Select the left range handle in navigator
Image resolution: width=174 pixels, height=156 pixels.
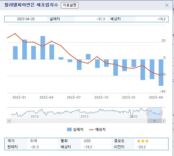pyautogui.click(x=148, y=113)
